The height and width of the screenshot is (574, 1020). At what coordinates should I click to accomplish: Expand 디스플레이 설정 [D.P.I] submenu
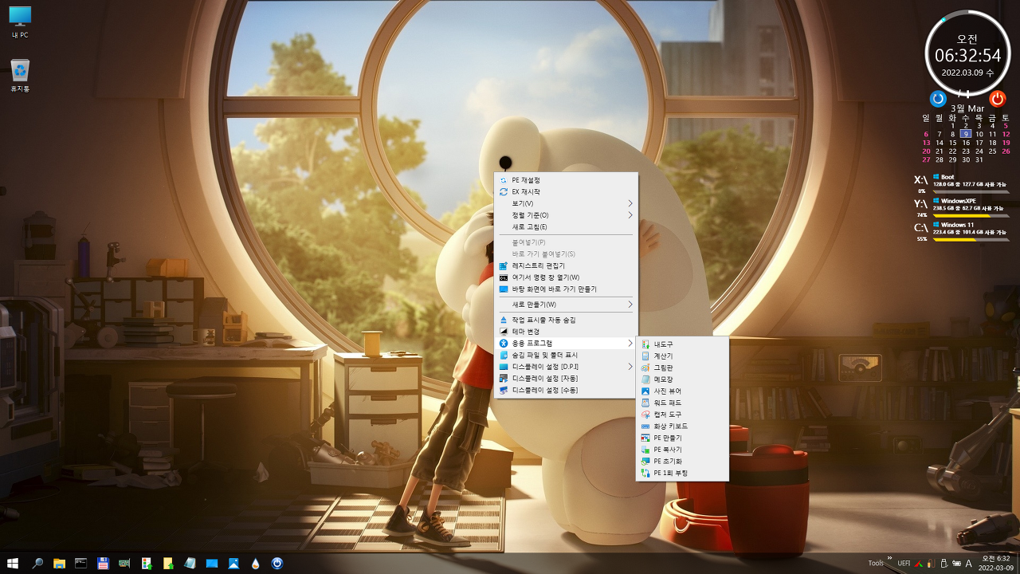pyautogui.click(x=566, y=367)
